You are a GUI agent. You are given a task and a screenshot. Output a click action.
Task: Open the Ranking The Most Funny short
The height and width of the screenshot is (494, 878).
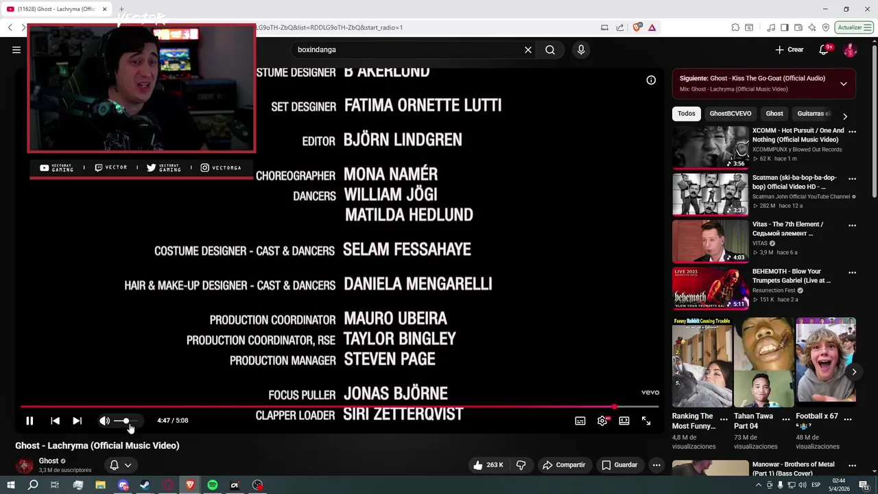[702, 362]
